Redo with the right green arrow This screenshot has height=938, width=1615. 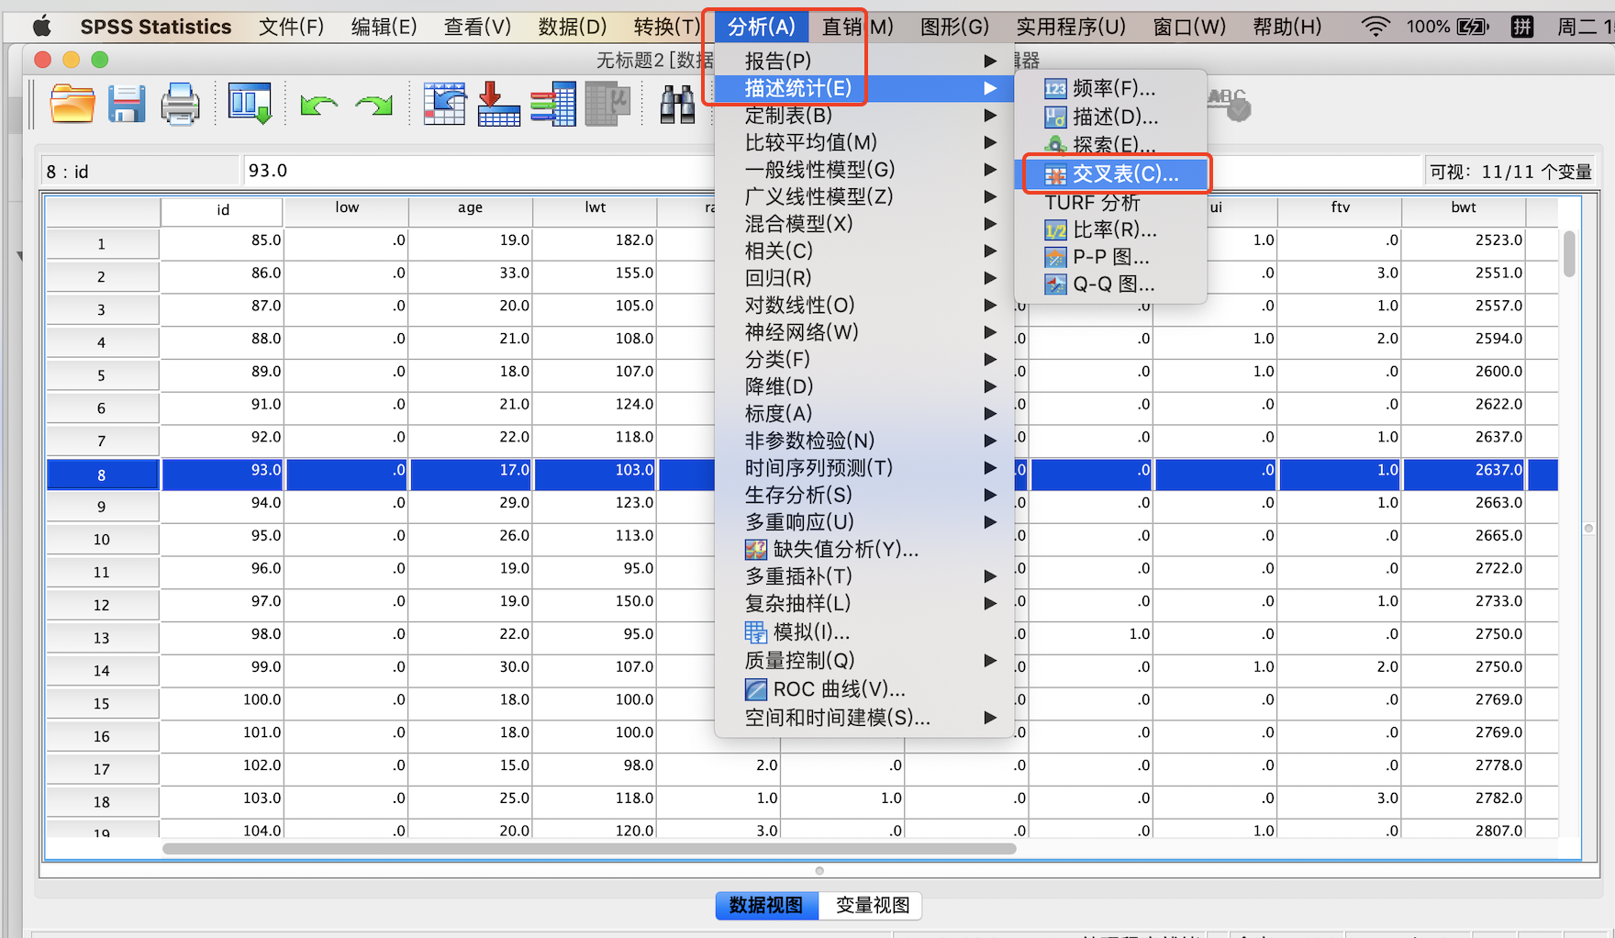[x=373, y=106]
